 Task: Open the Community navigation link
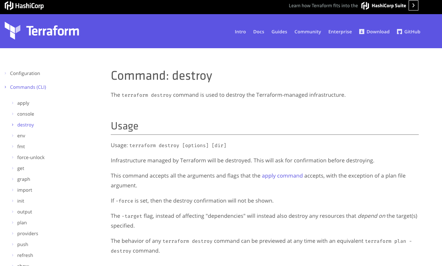pos(308,32)
